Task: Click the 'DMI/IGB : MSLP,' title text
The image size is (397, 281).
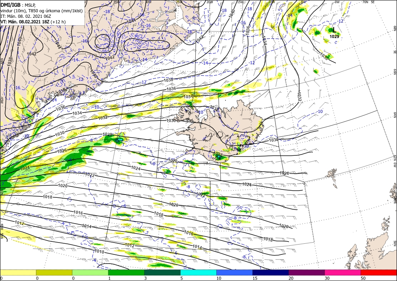Action: (18, 4)
